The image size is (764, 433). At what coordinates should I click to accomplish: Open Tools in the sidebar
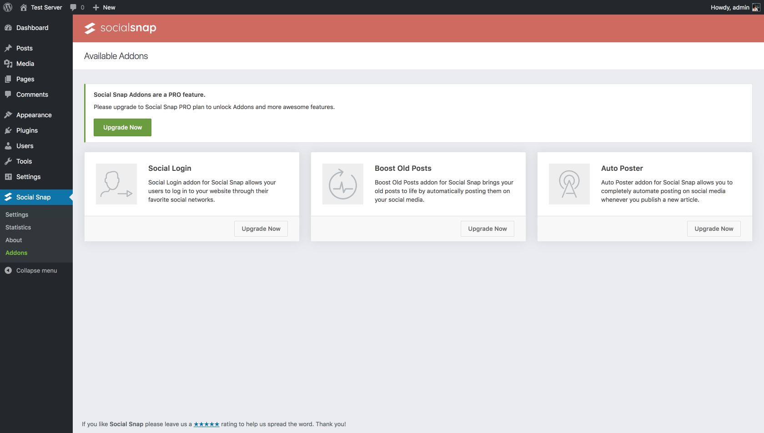coord(36,161)
